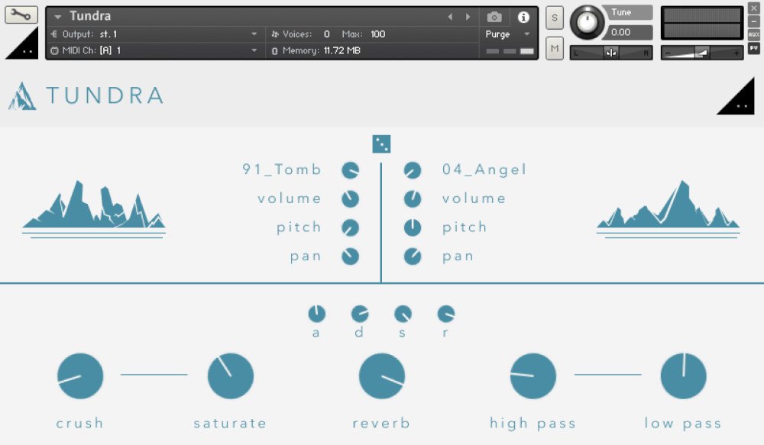Image resolution: width=764 pixels, height=445 pixels.
Task: Remove the Tundra instrument with X
Action: [753, 8]
